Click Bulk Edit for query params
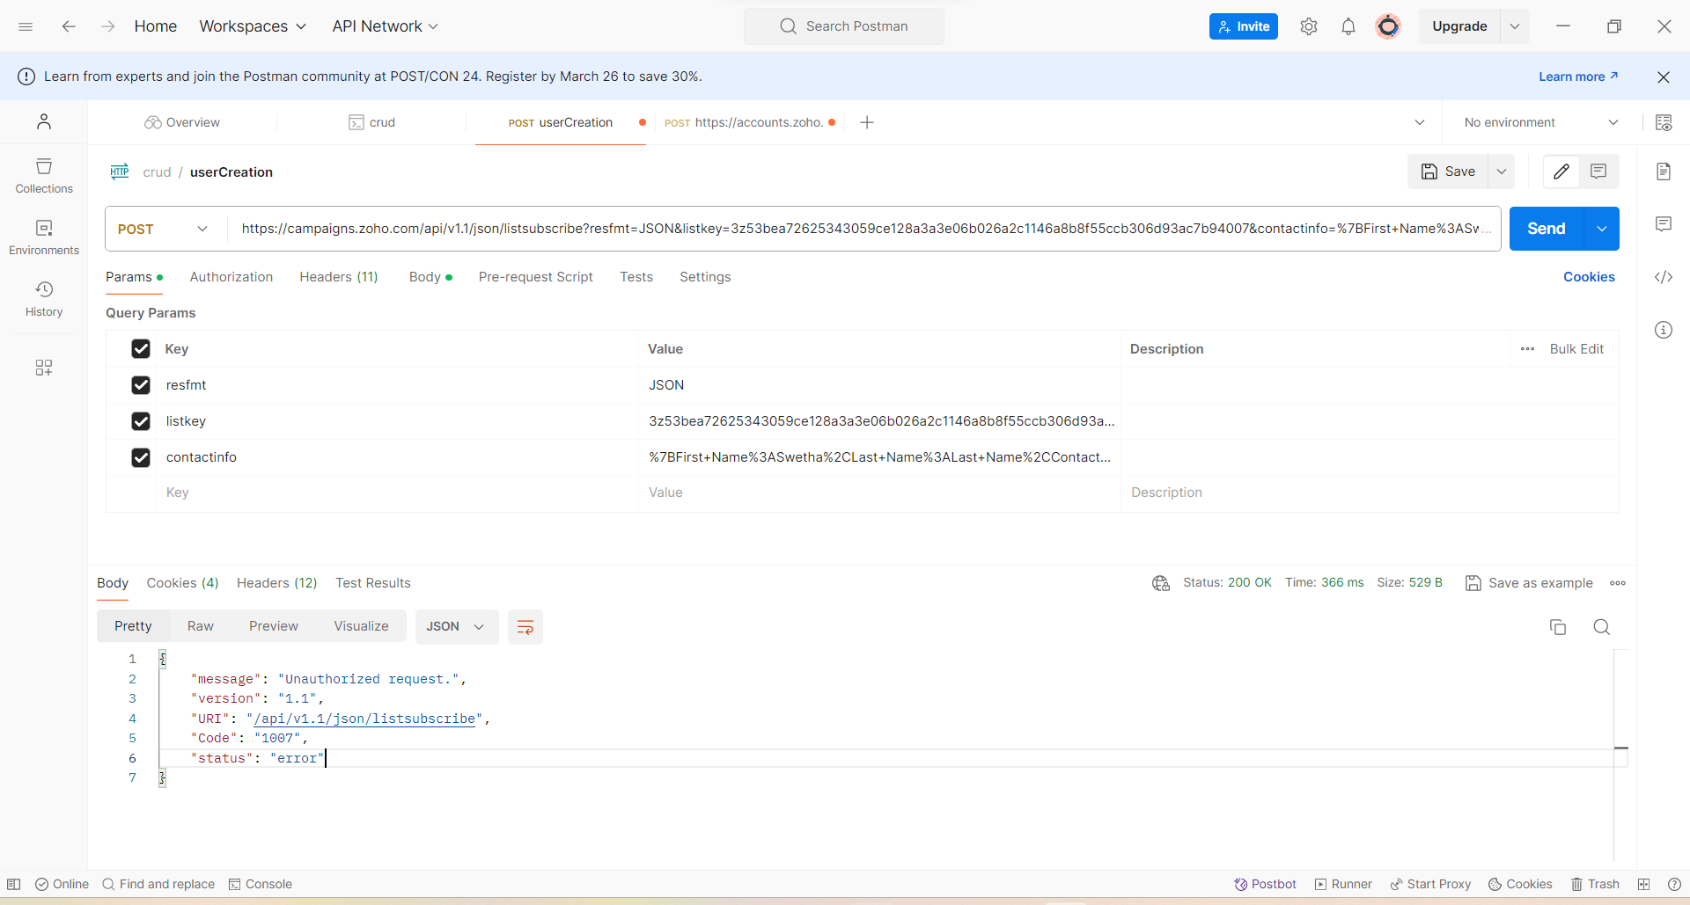Image resolution: width=1690 pixels, height=905 pixels. (x=1576, y=349)
